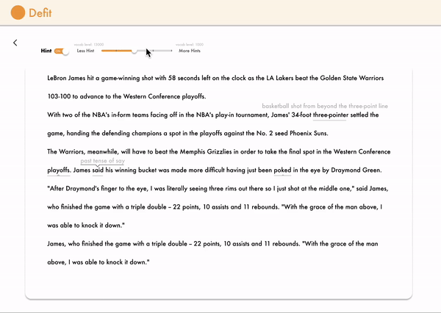This screenshot has height=313, width=441.
Task: Click 'Memphis Grizzlies' in the article
Action: [x=206, y=152]
